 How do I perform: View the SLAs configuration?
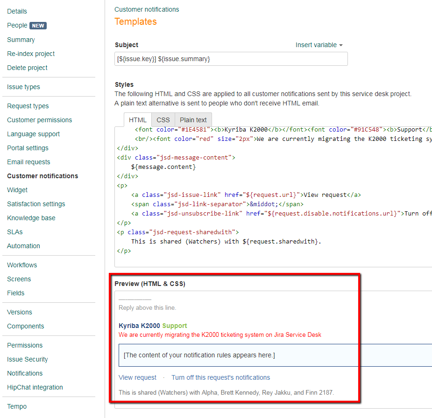coord(14,232)
